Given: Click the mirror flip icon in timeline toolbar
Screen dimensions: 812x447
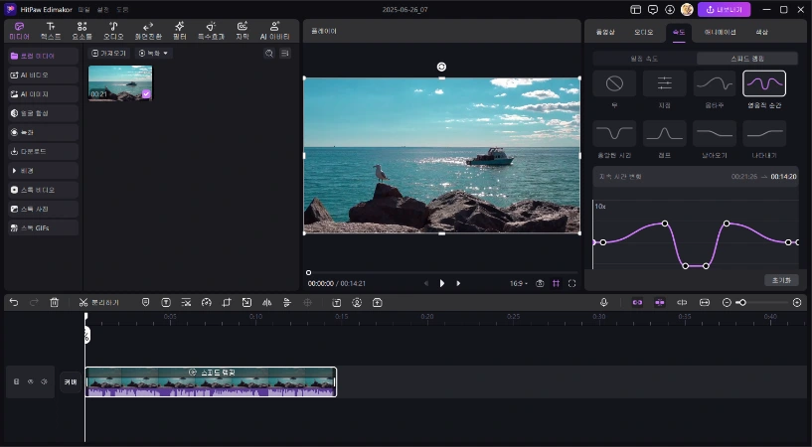Looking at the screenshot, I should [x=266, y=303].
